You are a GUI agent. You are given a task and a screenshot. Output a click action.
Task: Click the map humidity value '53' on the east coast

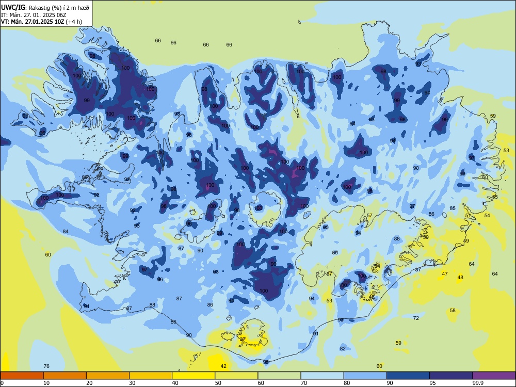coord(506,150)
